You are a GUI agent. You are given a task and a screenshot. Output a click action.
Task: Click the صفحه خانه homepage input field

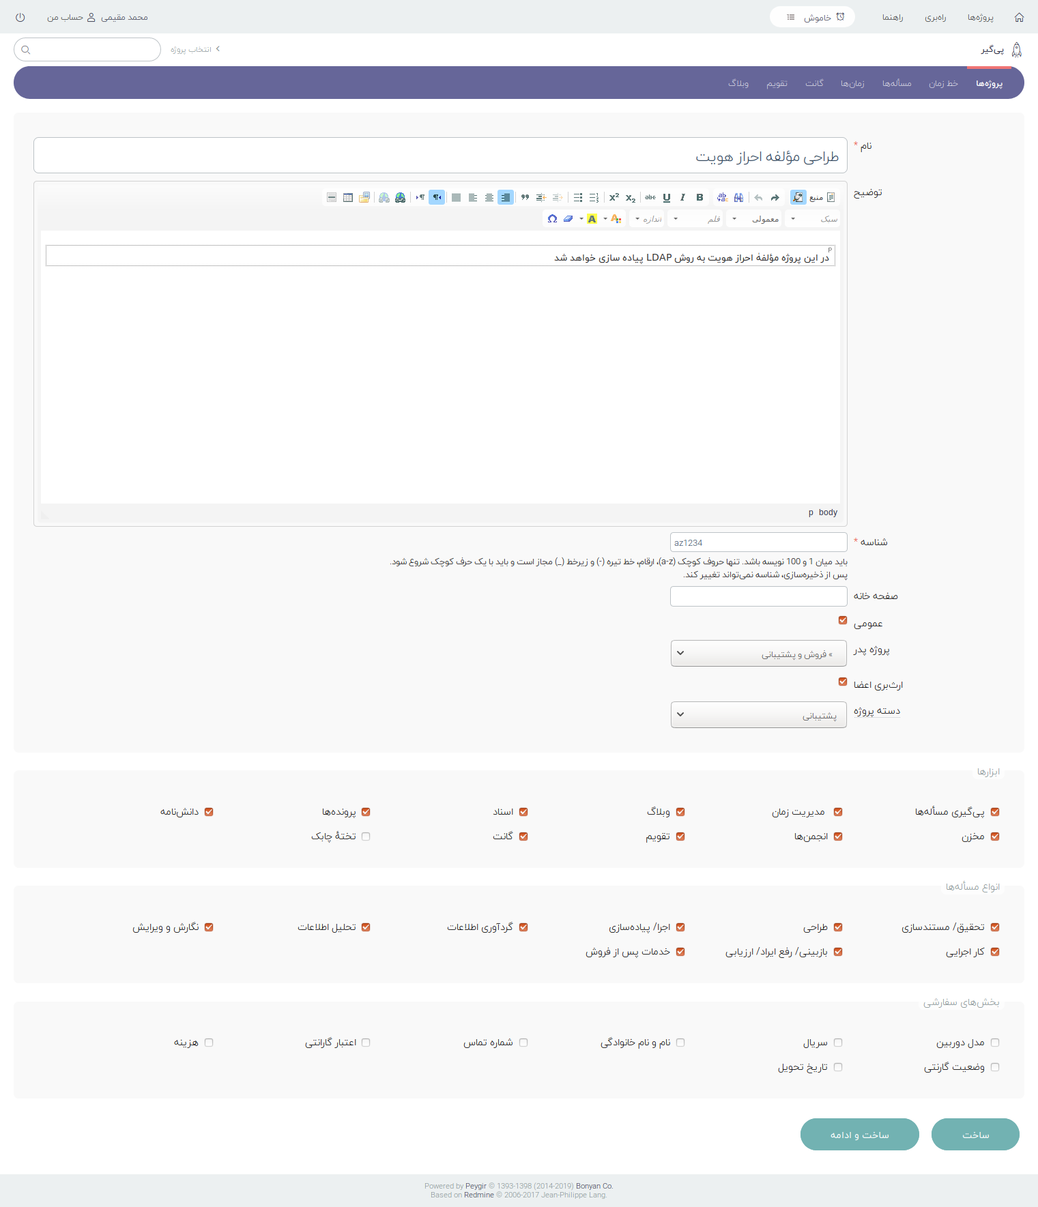coord(759,596)
